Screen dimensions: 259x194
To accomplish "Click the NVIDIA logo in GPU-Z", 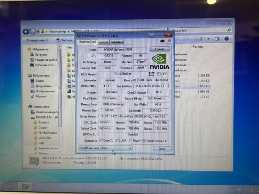I will pyautogui.click(x=160, y=62).
